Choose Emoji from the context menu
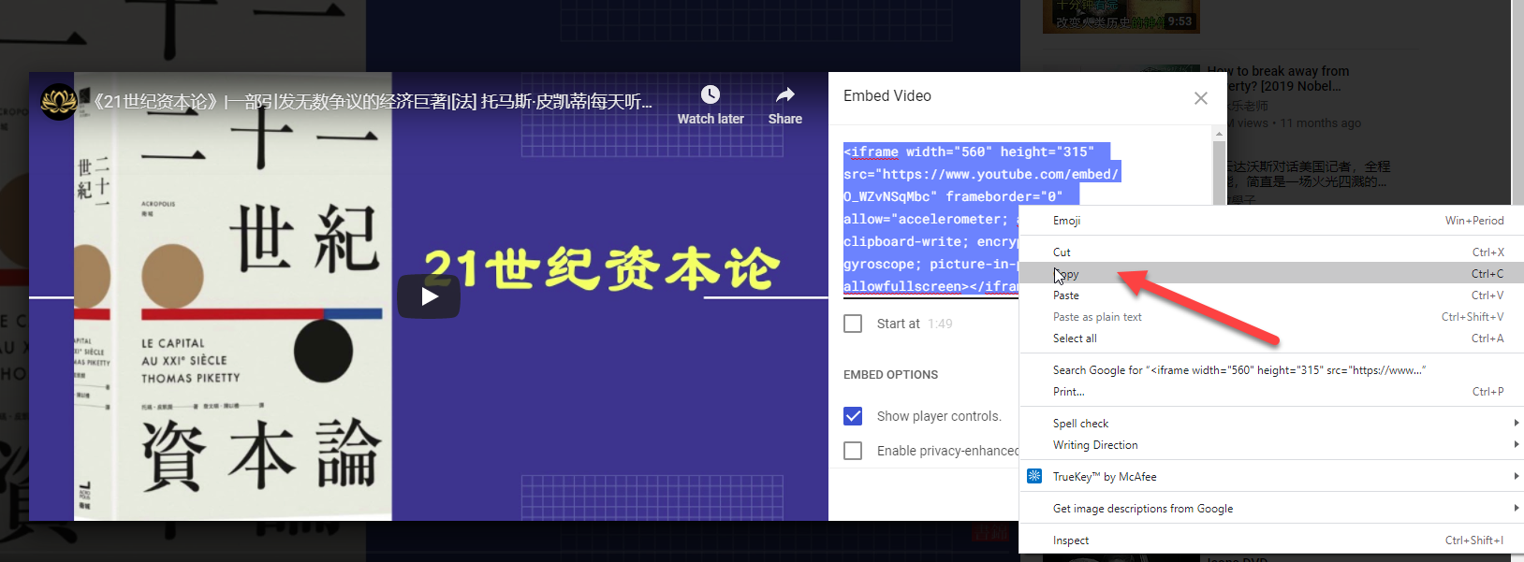Viewport: 1524px width, 562px height. 1271,221
